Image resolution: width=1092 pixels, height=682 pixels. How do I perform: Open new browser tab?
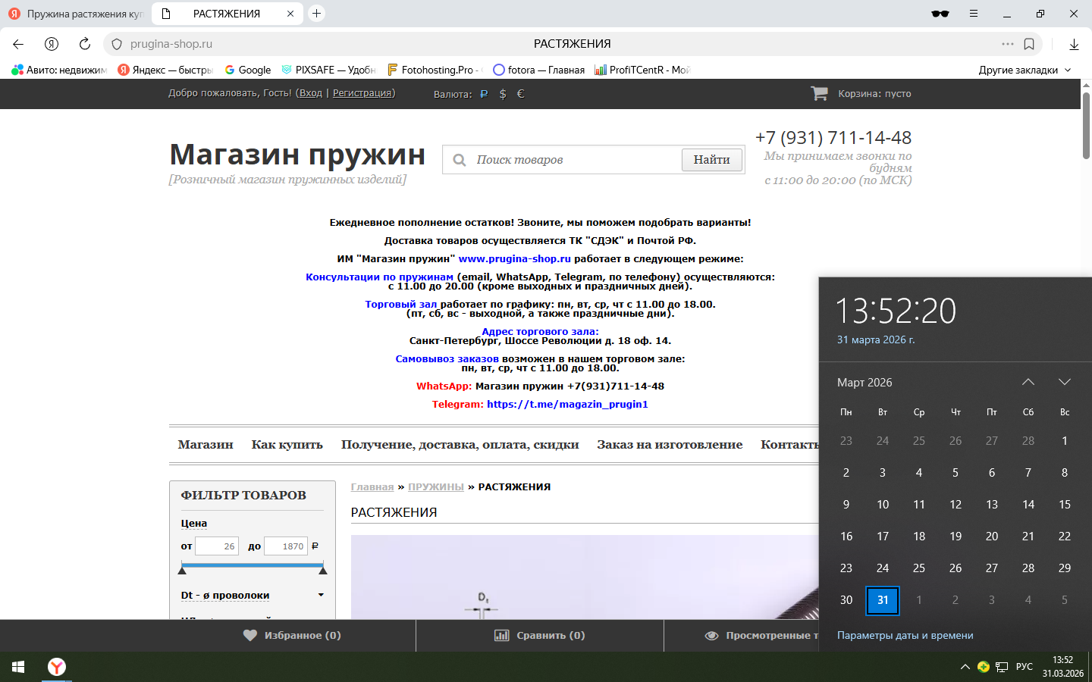coord(317,14)
